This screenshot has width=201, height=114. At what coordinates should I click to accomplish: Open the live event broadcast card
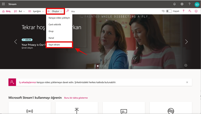(30, 108)
